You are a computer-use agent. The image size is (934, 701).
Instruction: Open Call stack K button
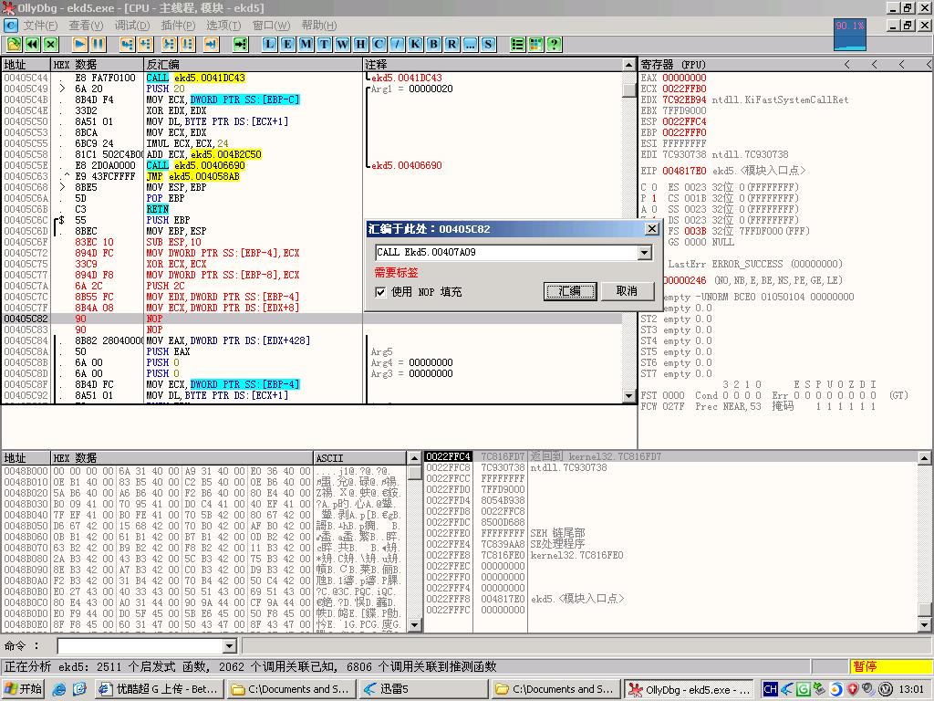pos(415,44)
